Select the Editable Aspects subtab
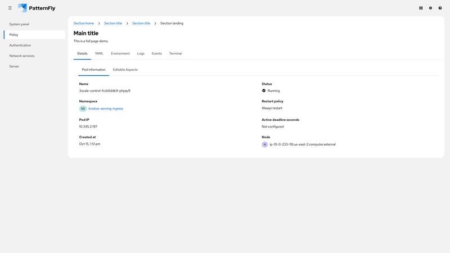Screen dimensions: 450x253 [x=125, y=70]
